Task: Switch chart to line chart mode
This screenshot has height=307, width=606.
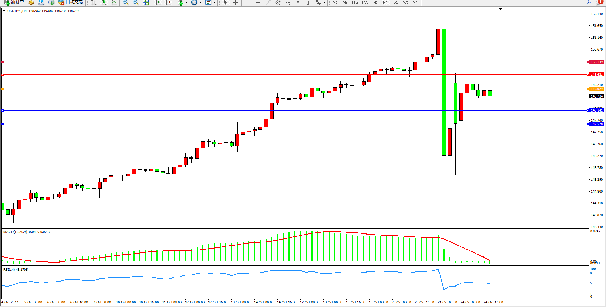Action: [x=114, y=3]
